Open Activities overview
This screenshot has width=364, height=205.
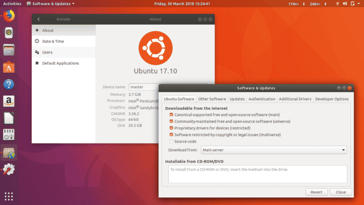[x=12, y=4]
